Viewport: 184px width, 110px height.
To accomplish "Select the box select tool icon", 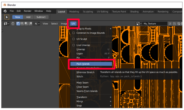I will point(7,17).
